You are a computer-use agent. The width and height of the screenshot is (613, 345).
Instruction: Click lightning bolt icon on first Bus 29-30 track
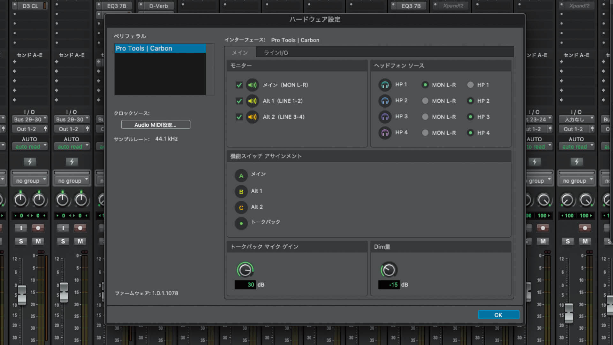30,162
